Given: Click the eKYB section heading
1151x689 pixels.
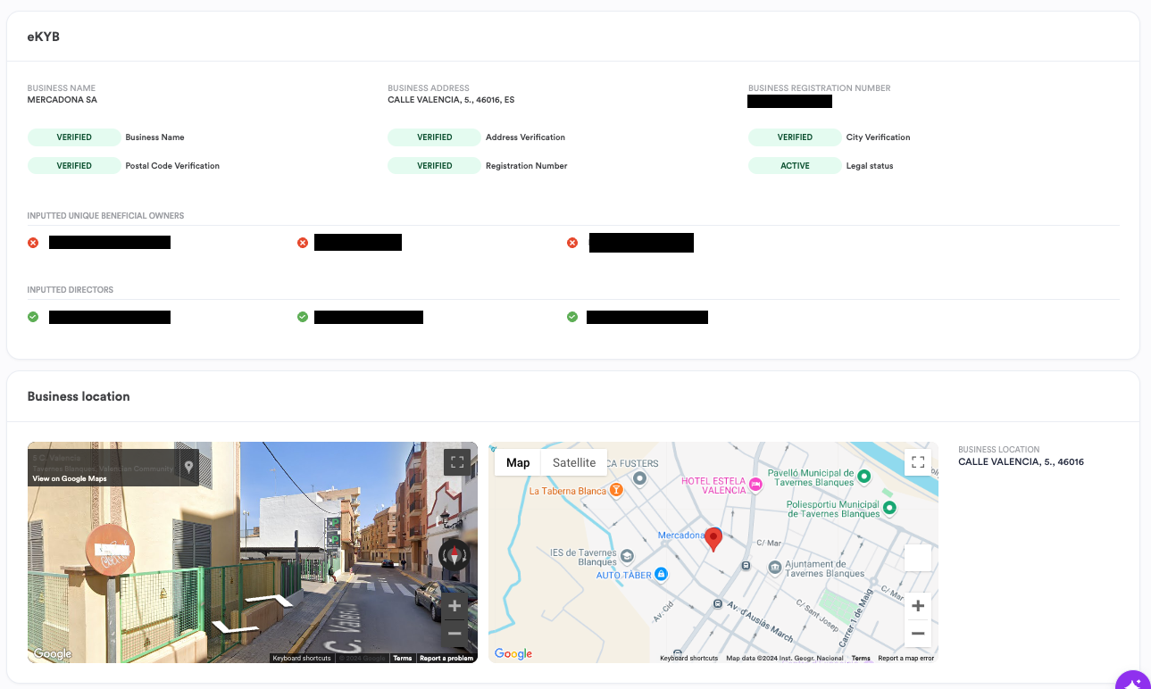Looking at the screenshot, I should 44,37.
